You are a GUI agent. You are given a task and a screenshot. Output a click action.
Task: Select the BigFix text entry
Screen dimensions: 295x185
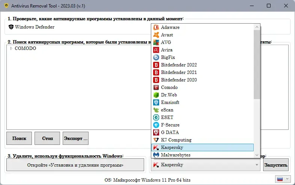pos(168,57)
